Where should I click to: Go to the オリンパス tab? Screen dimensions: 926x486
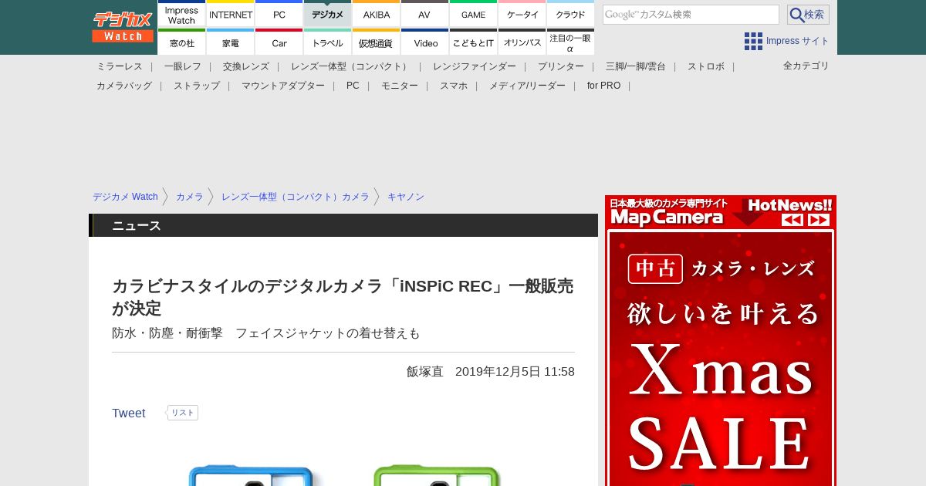[x=522, y=42]
